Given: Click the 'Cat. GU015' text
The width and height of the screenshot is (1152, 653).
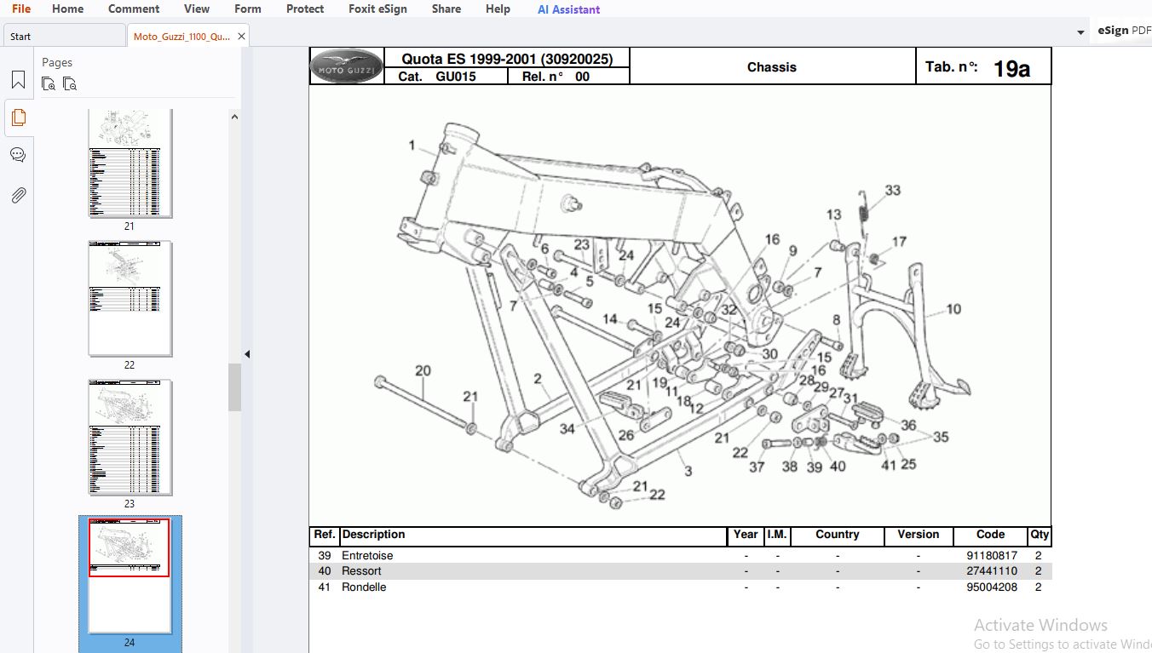Looking at the screenshot, I should pyautogui.click(x=437, y=77).
